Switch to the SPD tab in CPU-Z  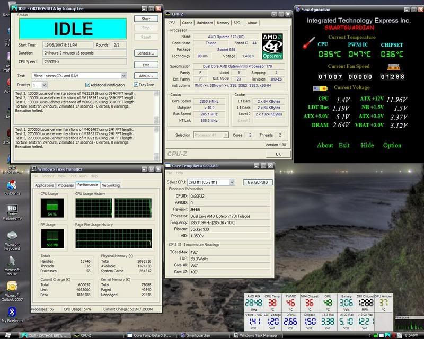pos(237,23)
